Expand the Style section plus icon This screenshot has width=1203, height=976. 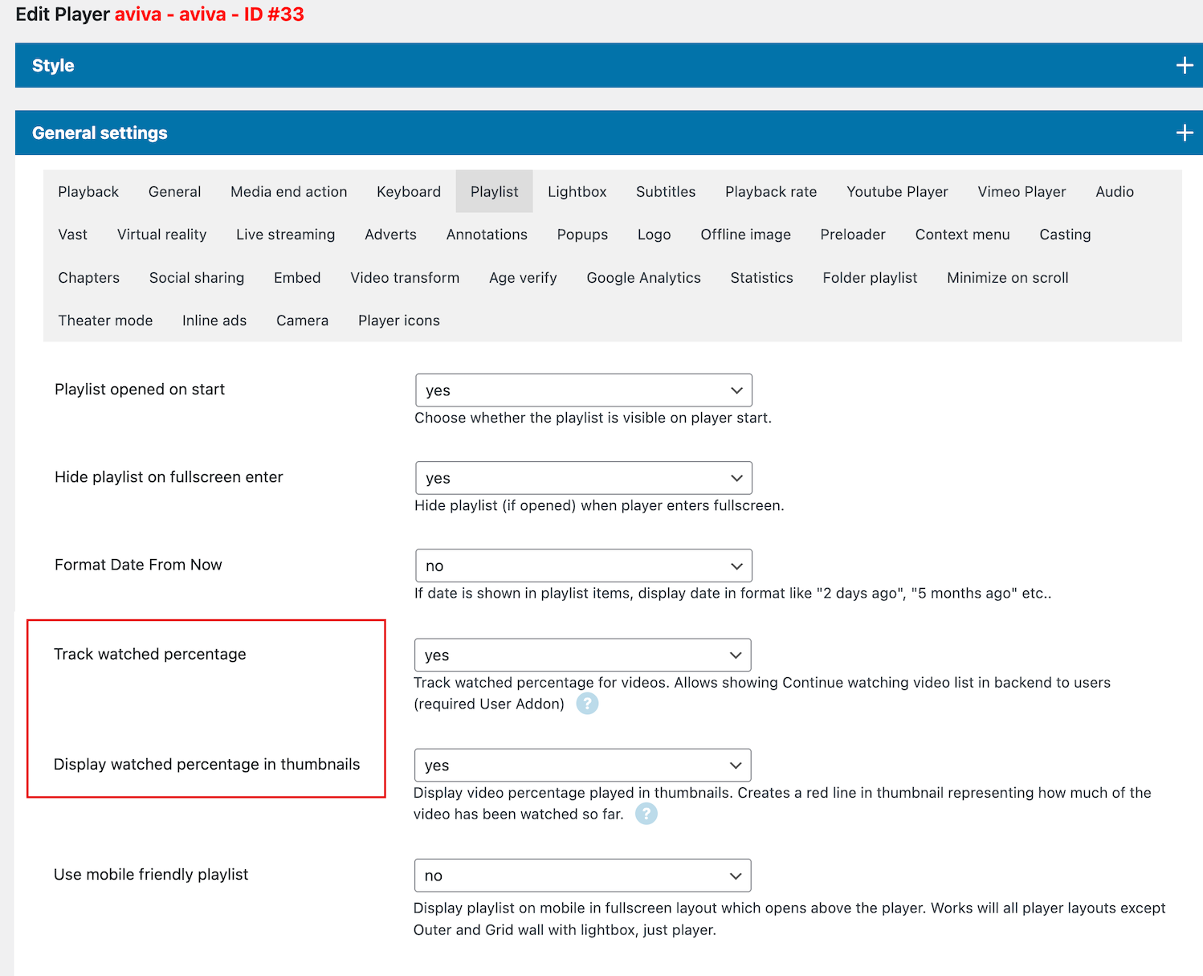[x=1184, y=66]
